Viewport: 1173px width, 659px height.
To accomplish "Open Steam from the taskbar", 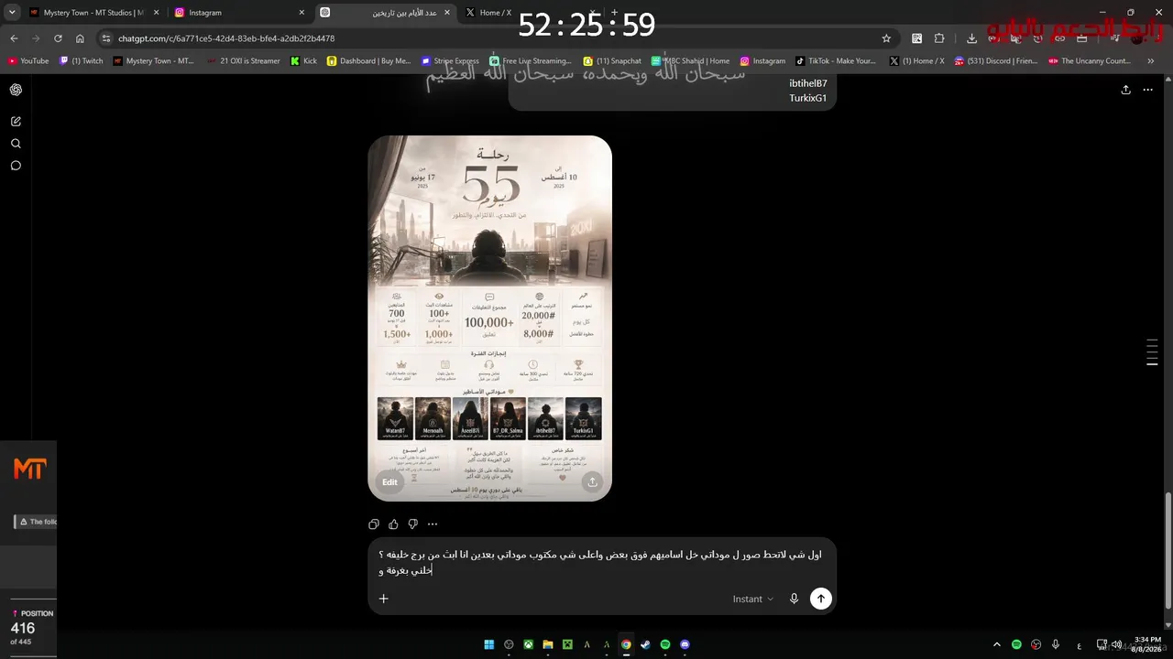I will click(x=645, y=644).
